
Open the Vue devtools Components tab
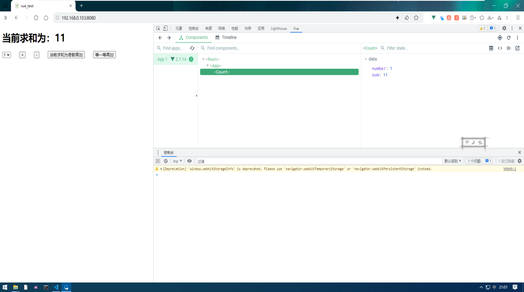click(193, 38)
